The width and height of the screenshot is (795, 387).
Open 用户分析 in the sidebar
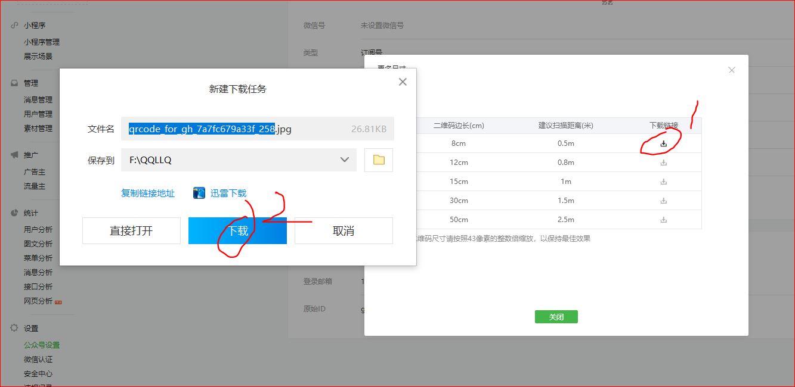[38, 229]
